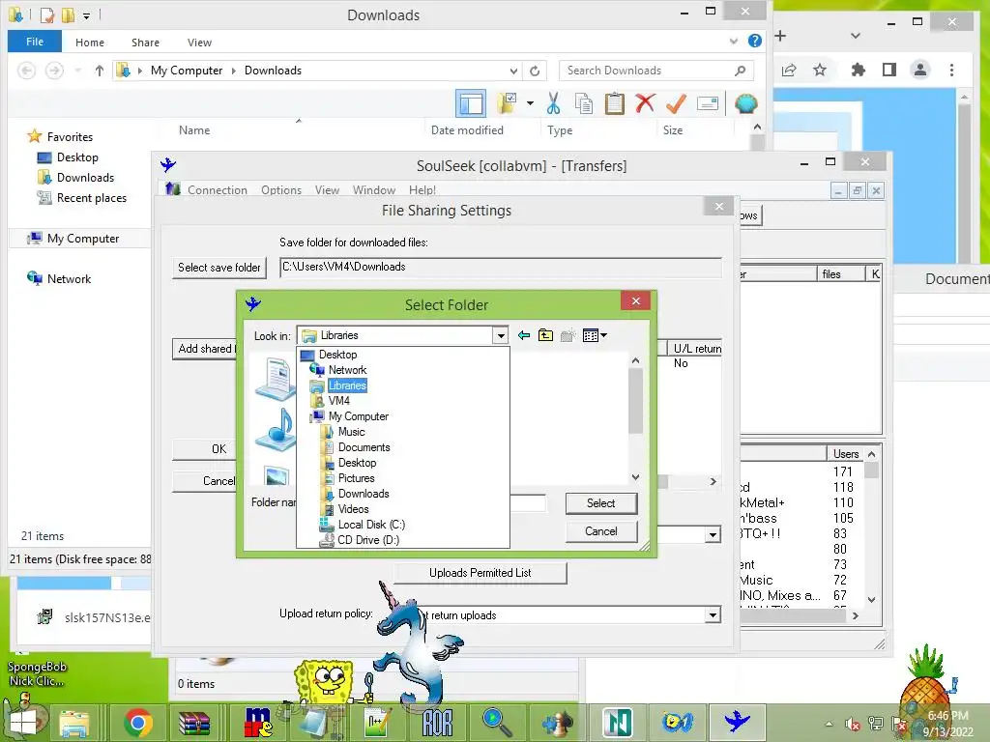
Task: Click the scissors Cut icon in Explorer toolbar
Action: [x=553, y=102]
